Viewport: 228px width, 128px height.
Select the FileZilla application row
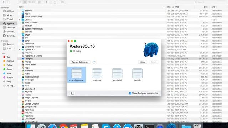(123, 113)
